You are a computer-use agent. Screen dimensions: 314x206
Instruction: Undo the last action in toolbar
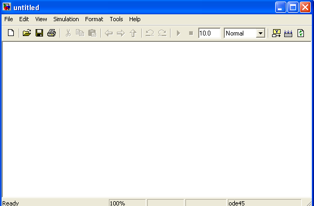[150, 33]
